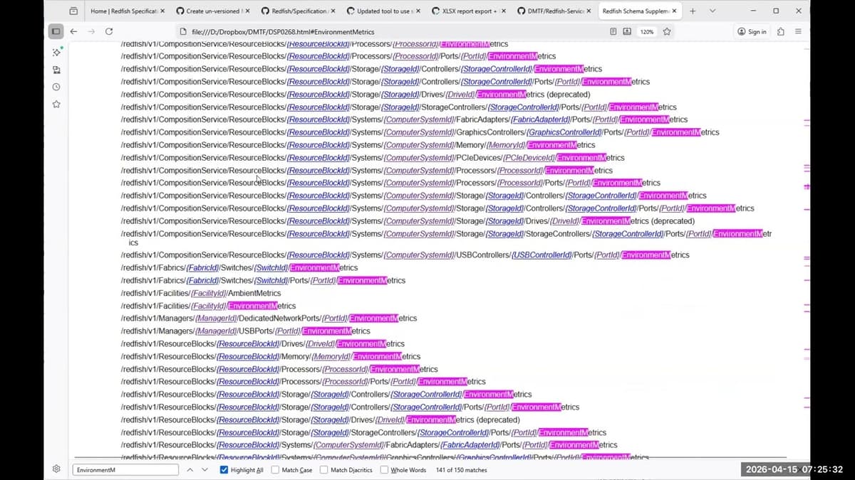Screen dimensions: 855x480
Task: Enable the Whole Words checkbox
Action: 385,470
